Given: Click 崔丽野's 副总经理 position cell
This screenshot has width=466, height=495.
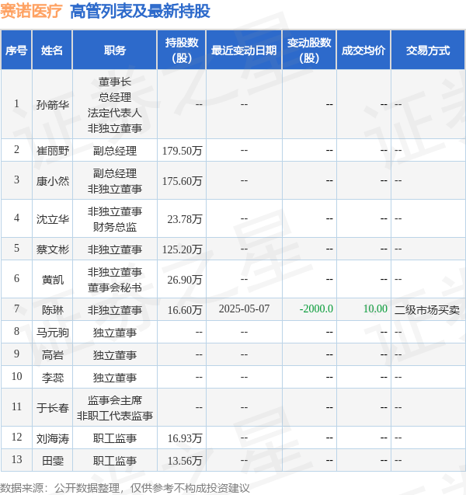Looking at the screenshot, I should (115, 151).
